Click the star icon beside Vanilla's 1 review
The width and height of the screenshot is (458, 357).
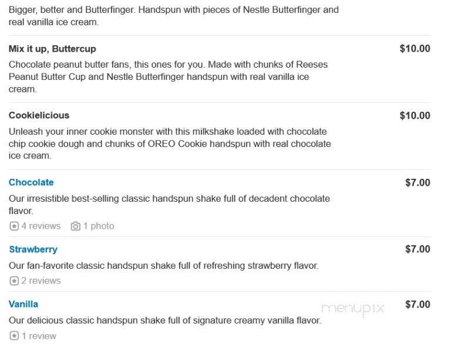tap(14, 336)
